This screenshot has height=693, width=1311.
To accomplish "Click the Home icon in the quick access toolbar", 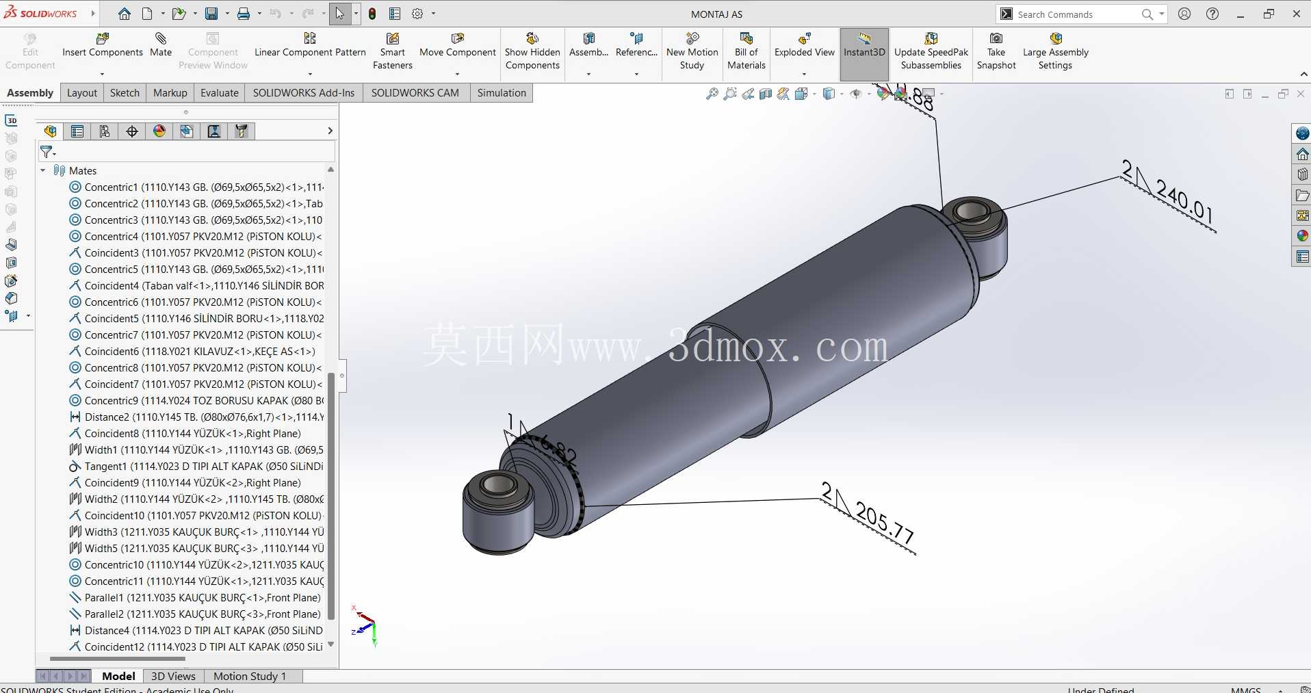I will (125, 14).
